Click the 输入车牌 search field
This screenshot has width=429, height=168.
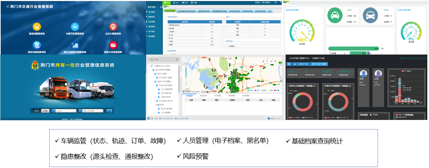click(162, 59)
